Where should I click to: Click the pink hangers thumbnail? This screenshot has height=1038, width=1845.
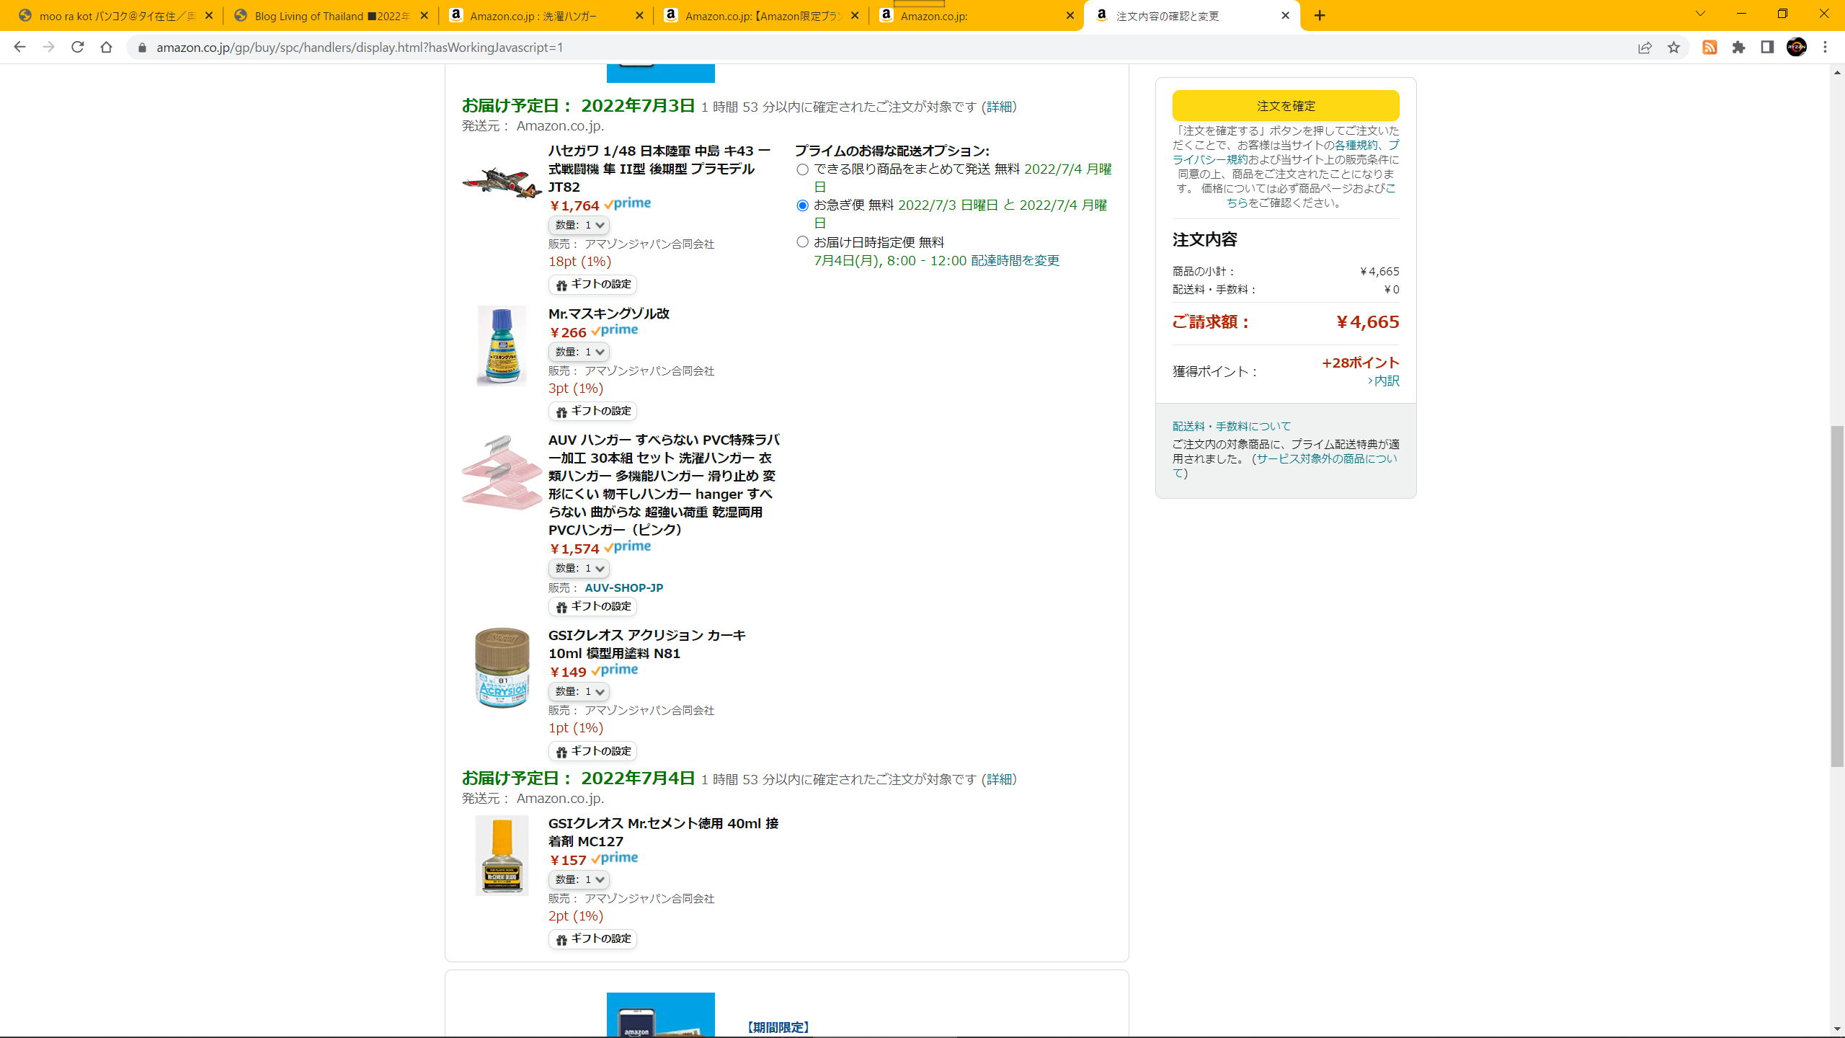click(x=502, y=472)
